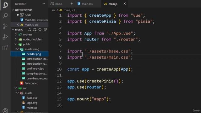
Task: Collapse the MUSIC workspace section
Action: (x=13, y=30)
